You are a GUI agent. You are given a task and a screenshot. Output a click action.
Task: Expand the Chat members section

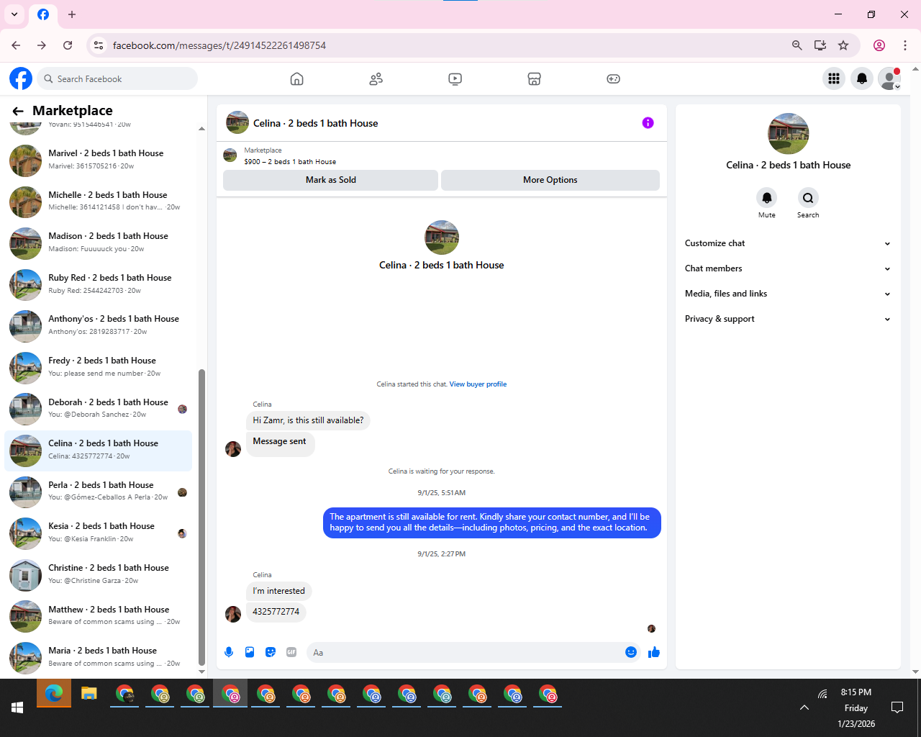tap(788, 268)
